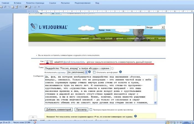Click help icon after 'Отключить автоформат'
This screenshot has height=124, width=194.
point(121,72)
